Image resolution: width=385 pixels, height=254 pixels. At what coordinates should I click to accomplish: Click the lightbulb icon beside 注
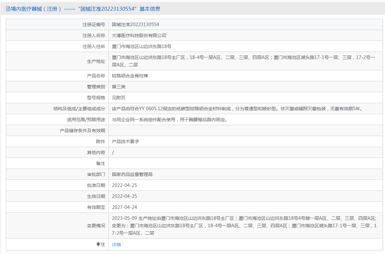point(98,244)
